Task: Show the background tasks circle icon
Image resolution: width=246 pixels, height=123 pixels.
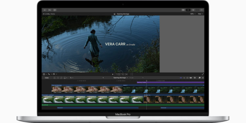Action: 54,10
